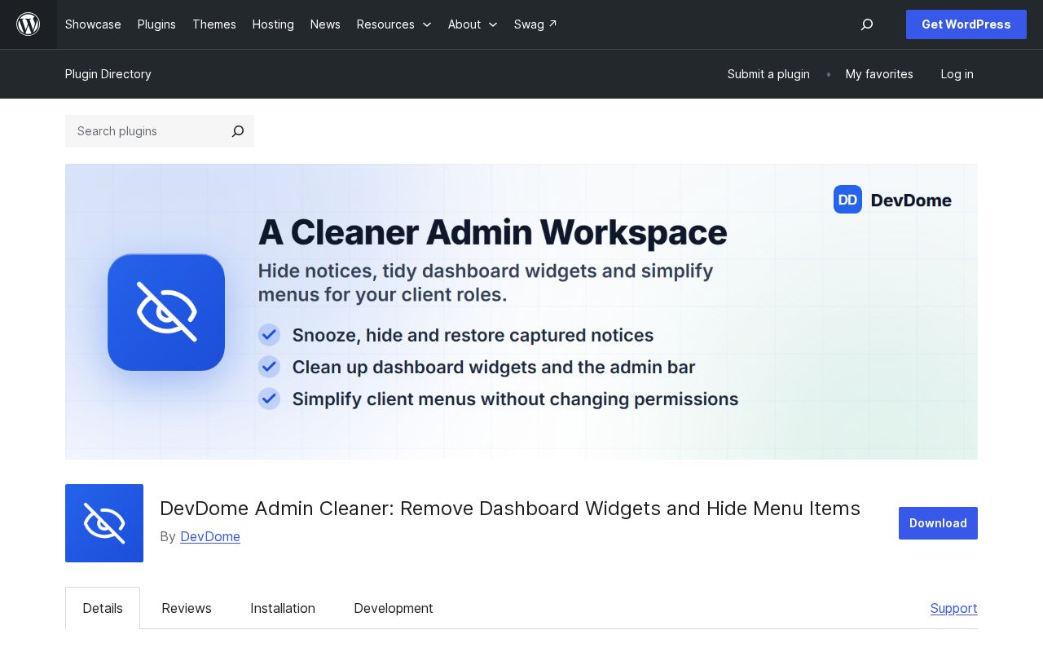Image resolution: width=1043 pixels, height=652 pixels.
Task: Expand the Resources dropdown menu
Action: 394,24
